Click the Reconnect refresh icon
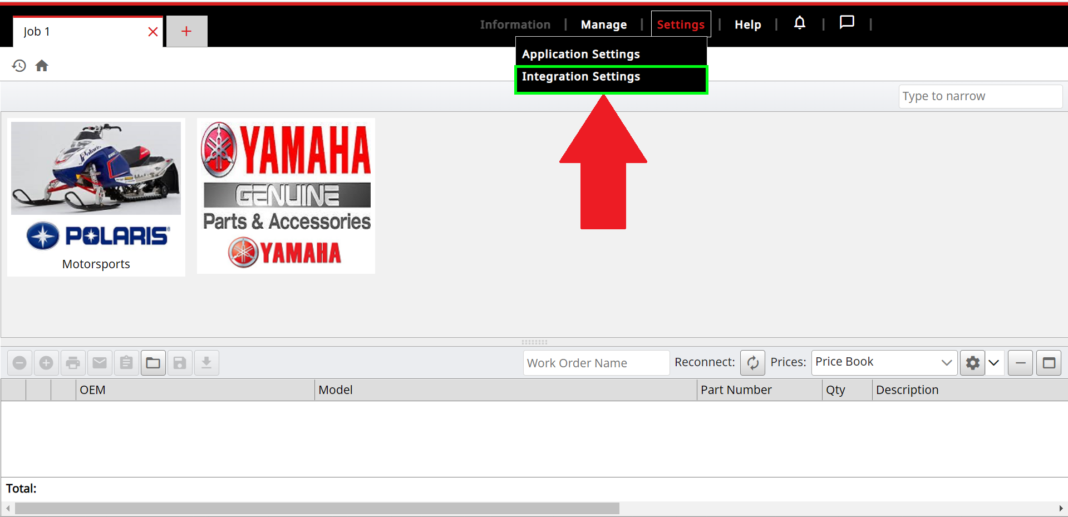Image resolution: width=1068 pixels, height=517 pixels. [752, 363]
